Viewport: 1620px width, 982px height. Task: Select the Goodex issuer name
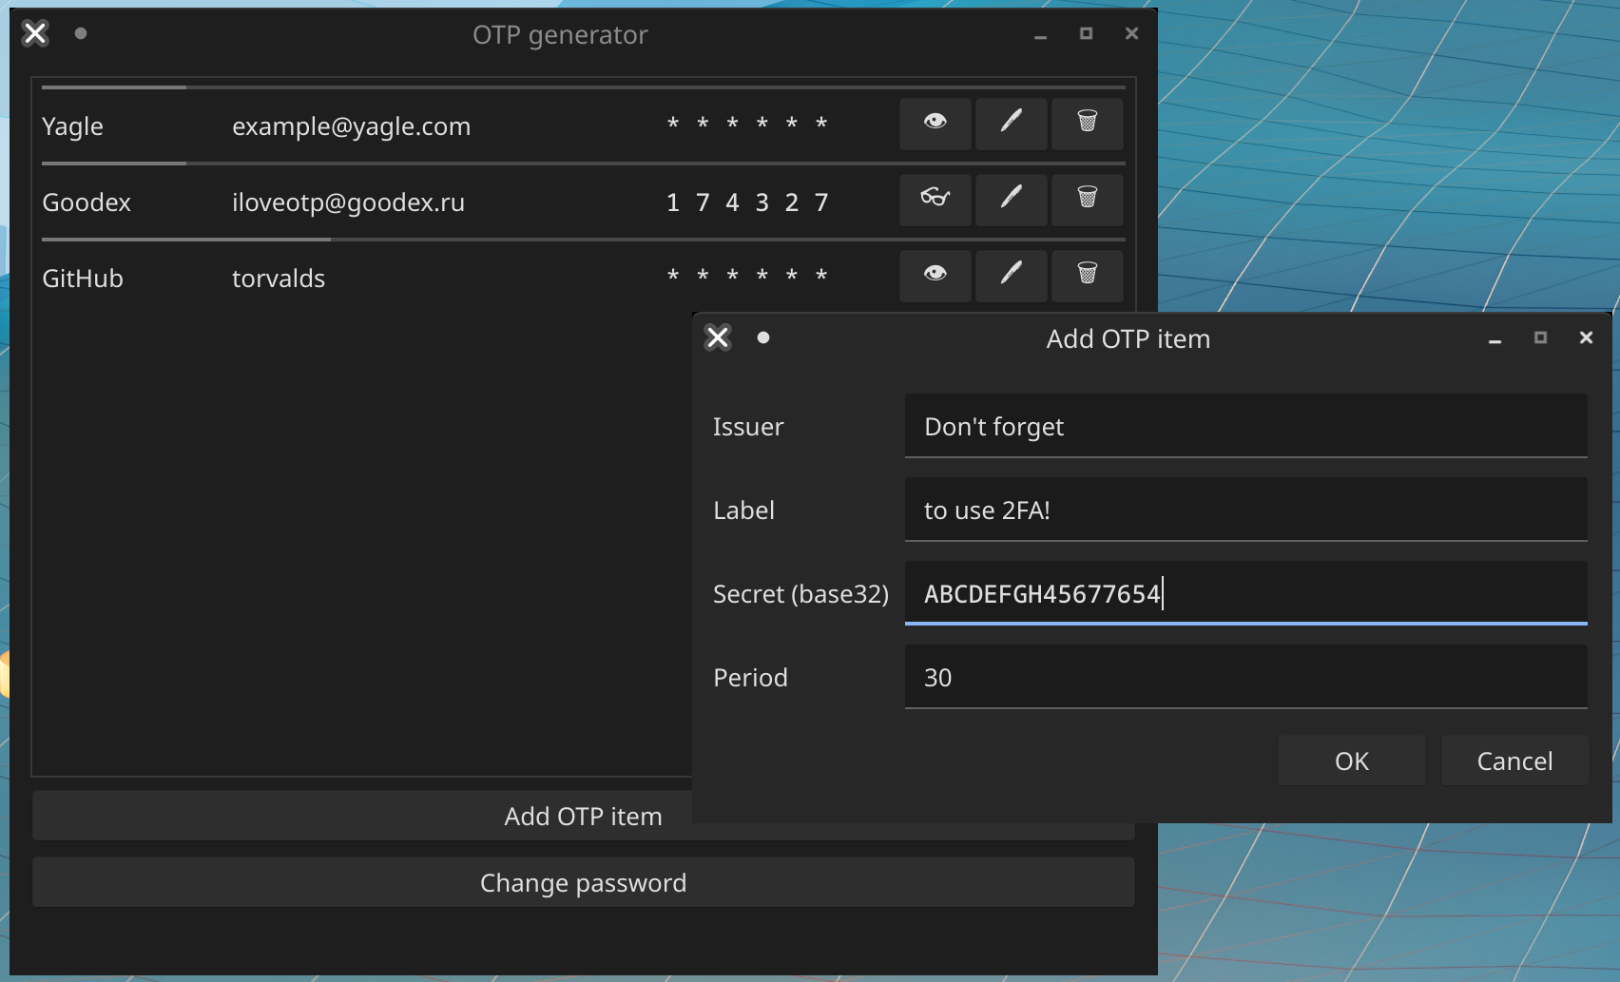(x=87, y=202)
